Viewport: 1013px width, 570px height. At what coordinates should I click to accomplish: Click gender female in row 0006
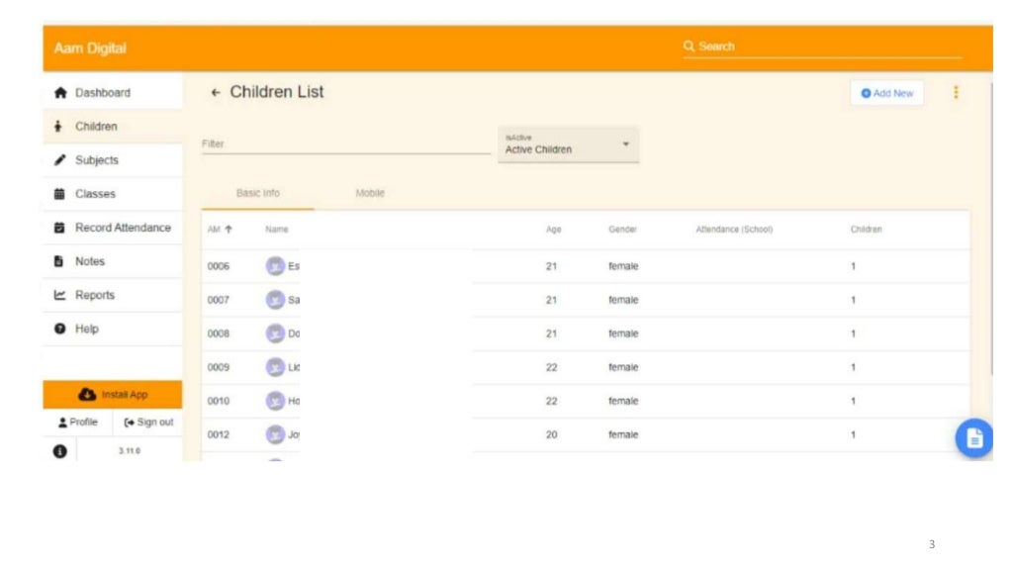tap(623, 266)
